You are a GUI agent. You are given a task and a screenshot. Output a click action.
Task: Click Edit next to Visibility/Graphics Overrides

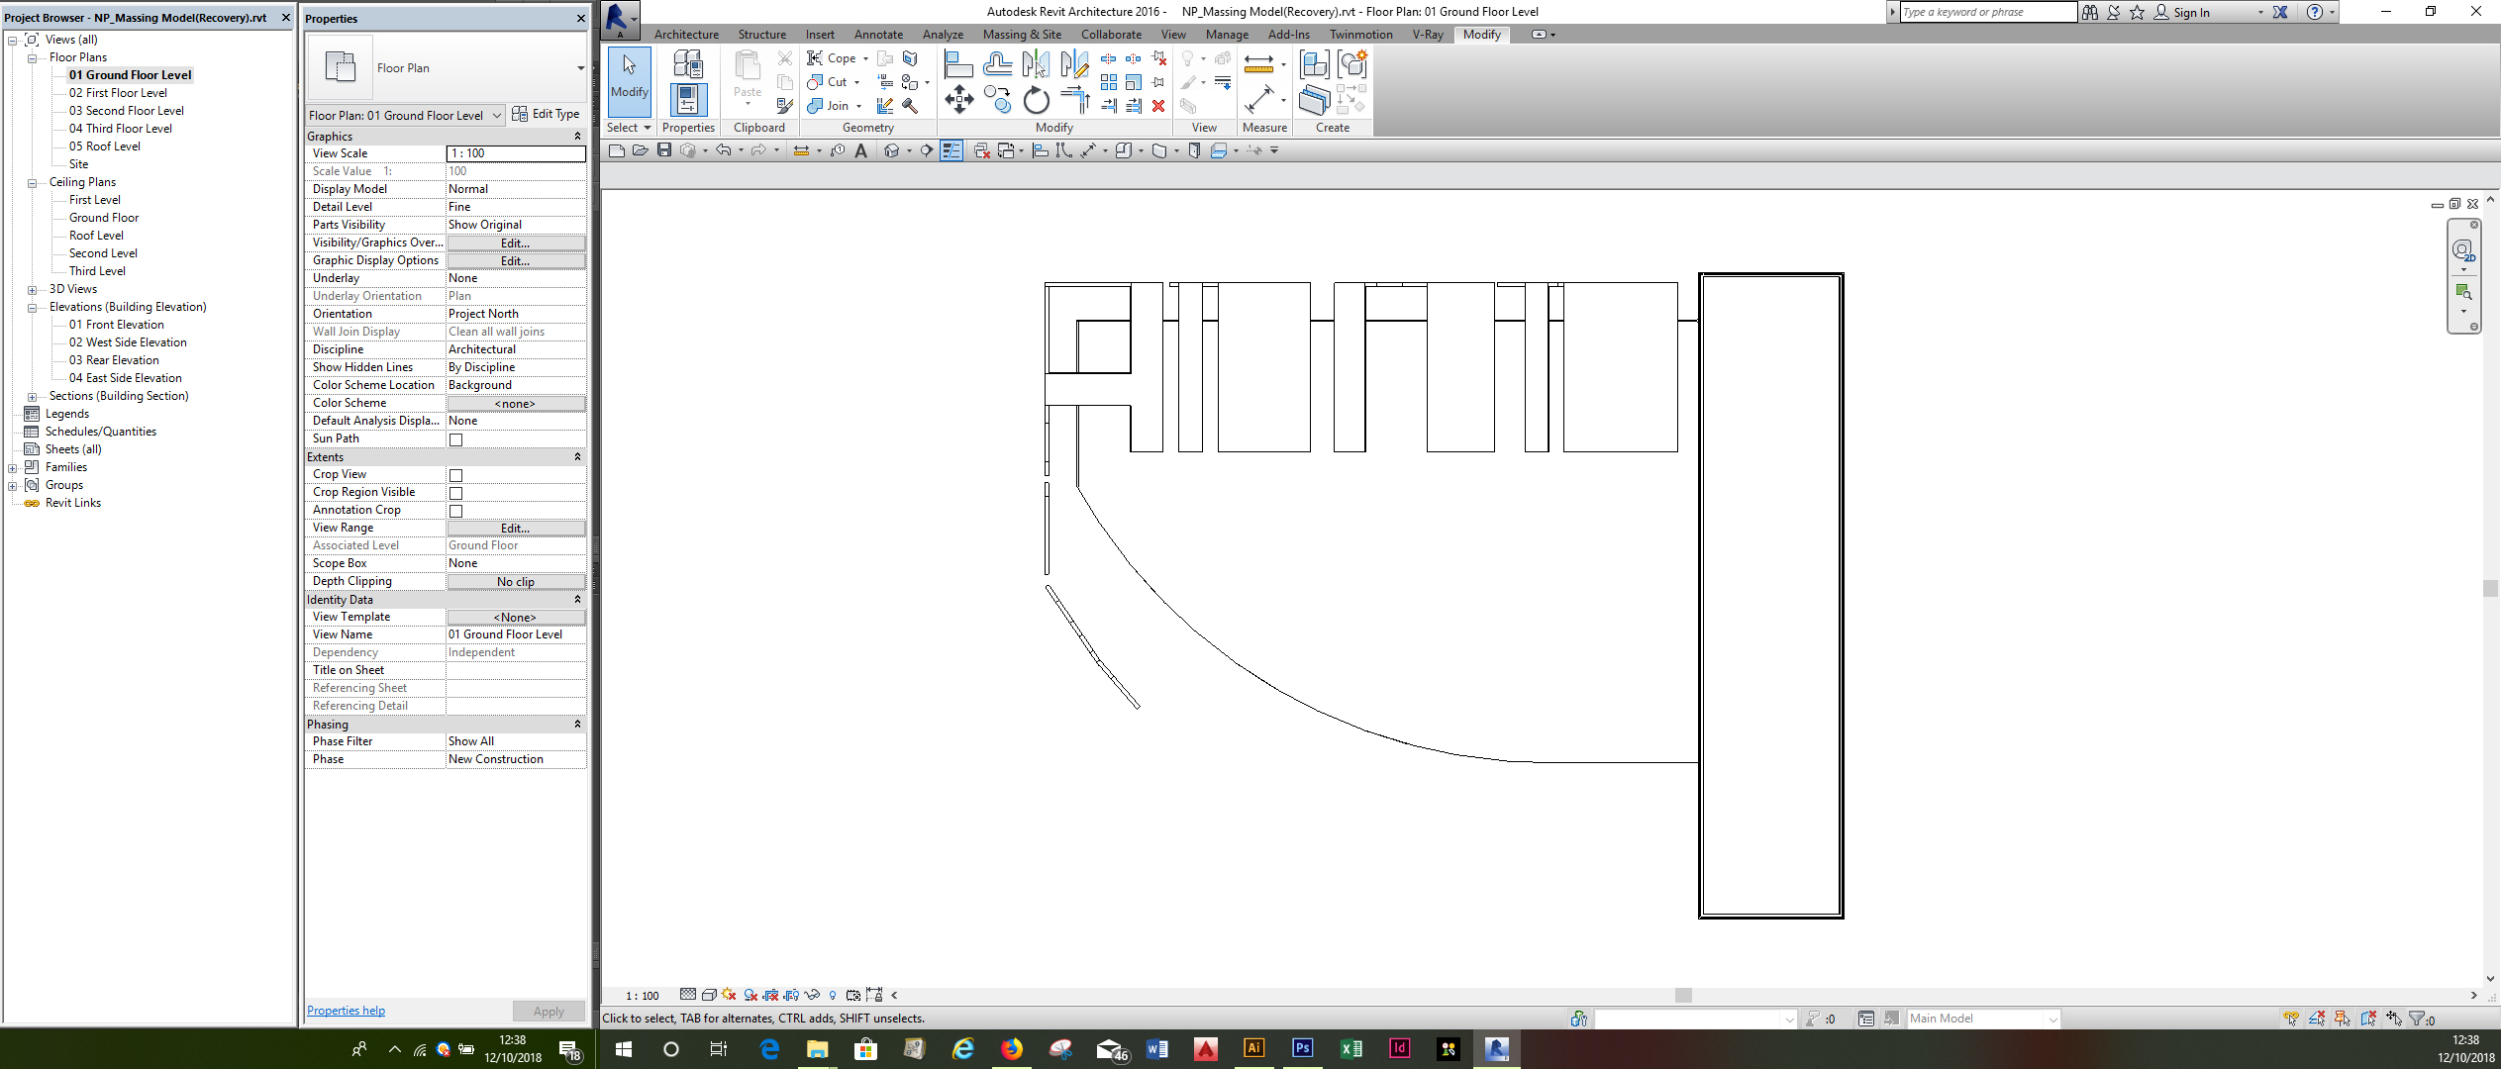[x=515, y=243]
